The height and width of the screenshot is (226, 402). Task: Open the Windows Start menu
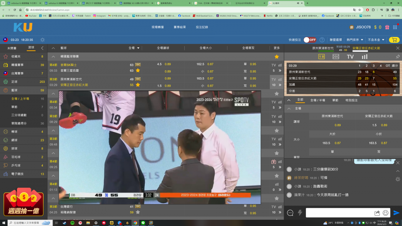tap(4, 223)
